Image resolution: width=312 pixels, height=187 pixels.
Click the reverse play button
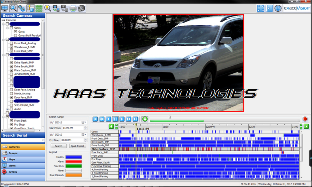pos(108,119)
